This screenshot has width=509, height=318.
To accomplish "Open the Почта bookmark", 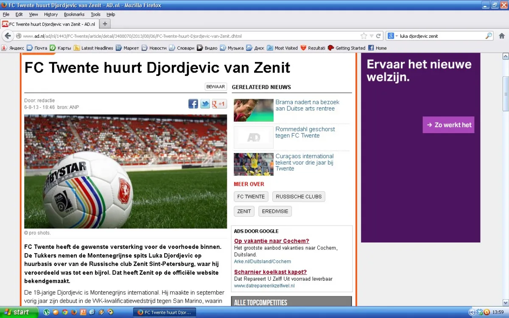I will tap(37, 48).
